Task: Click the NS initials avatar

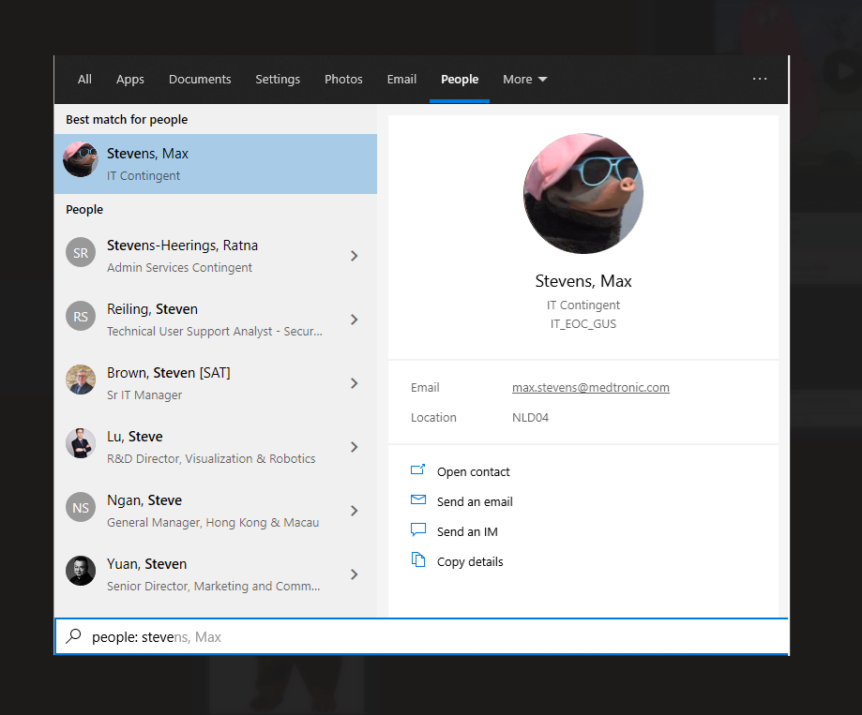Action: coord(81,508)
